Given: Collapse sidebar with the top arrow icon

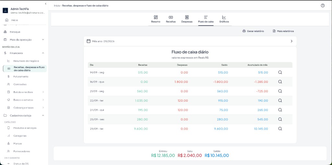Looking at the screenshot, I should (x=45, y=4).
